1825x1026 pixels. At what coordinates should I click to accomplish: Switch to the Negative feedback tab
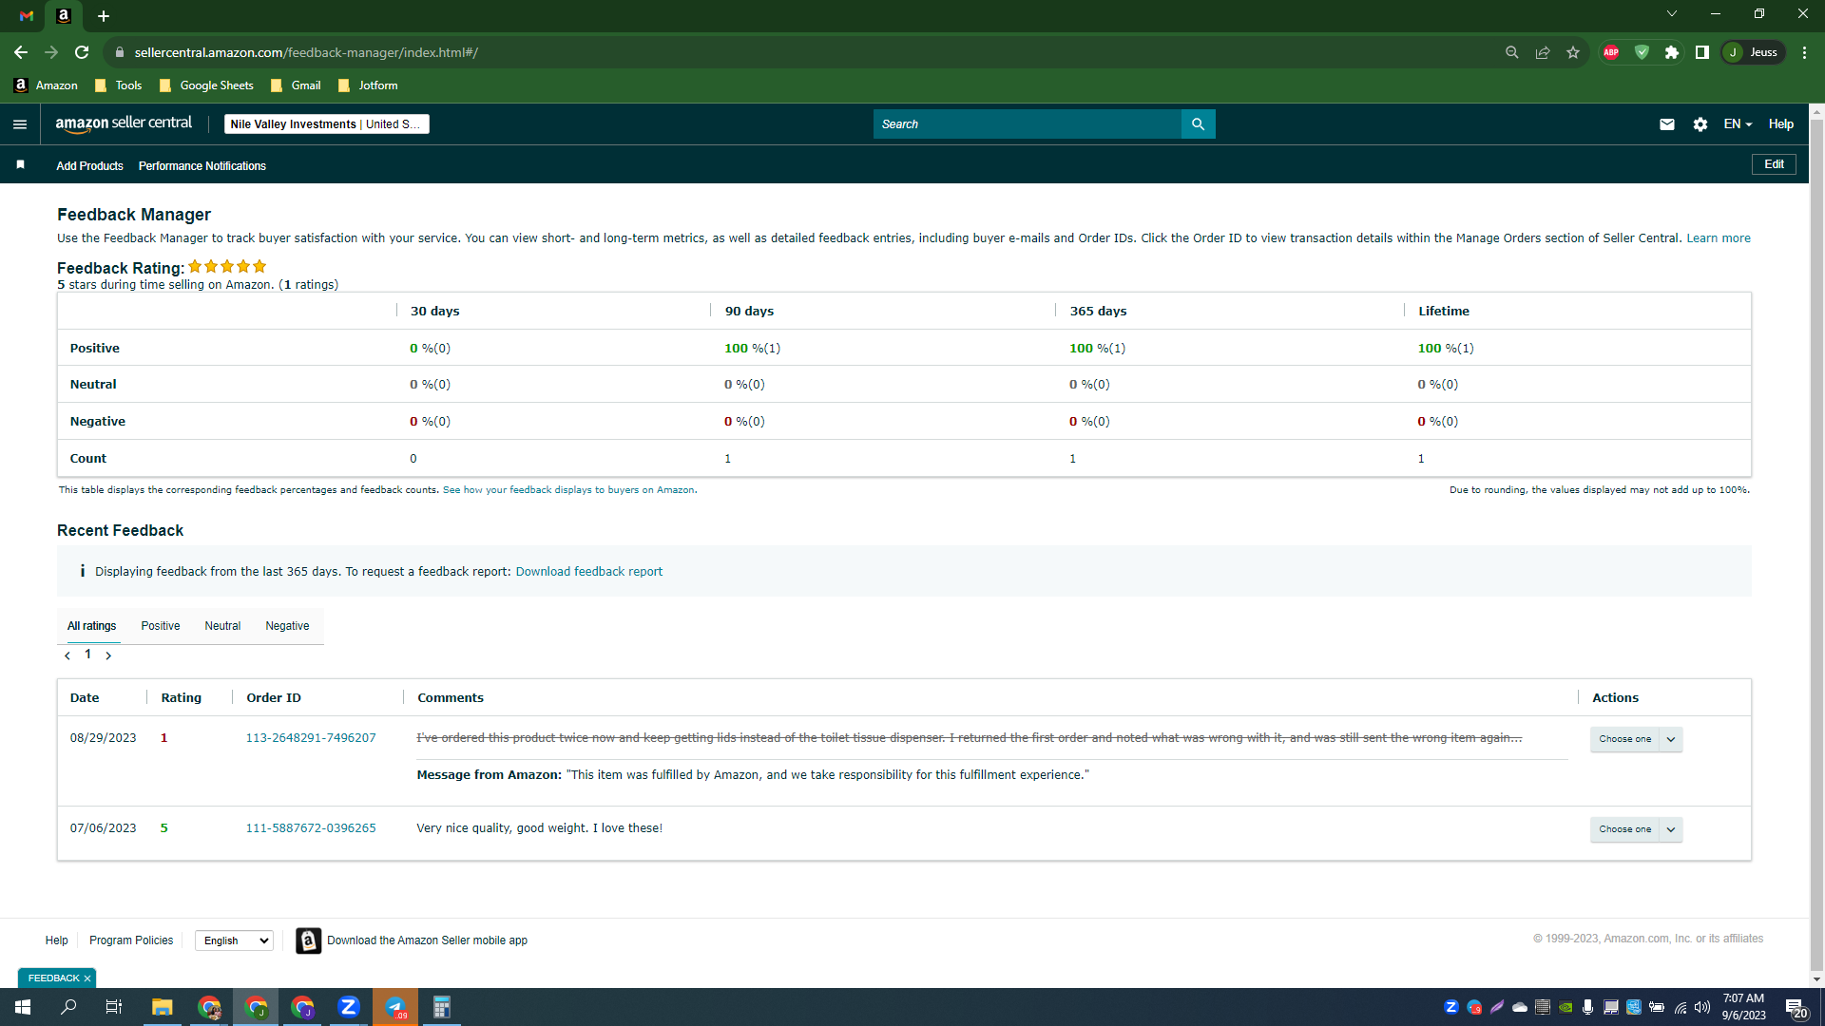coord(287,626)
